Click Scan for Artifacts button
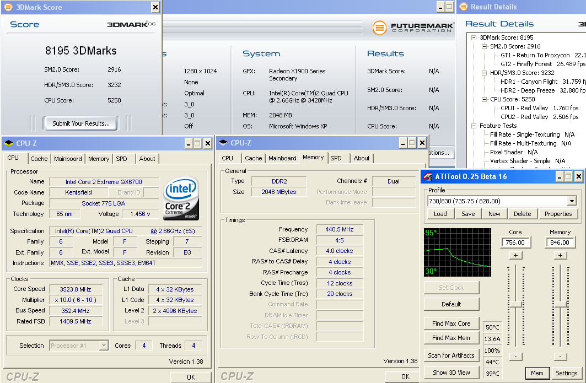Image resolution: width=586 pixels, height=383 pixels. click(x=451, y=355)
